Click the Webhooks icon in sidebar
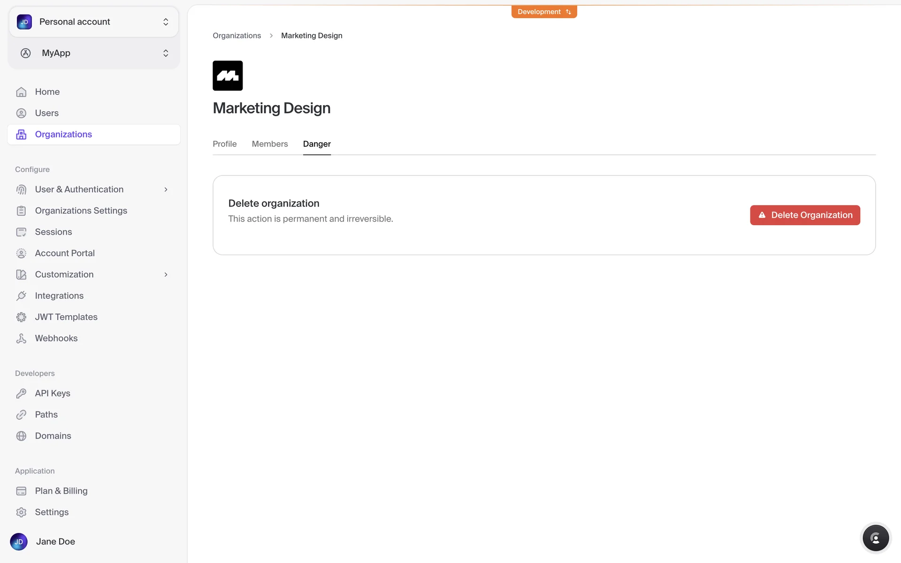 [21, 338]
